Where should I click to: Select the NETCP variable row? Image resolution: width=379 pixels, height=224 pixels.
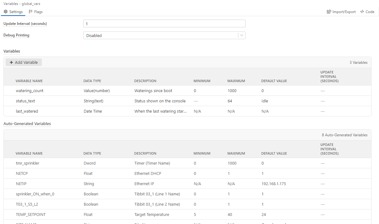[x=187, y=173]
